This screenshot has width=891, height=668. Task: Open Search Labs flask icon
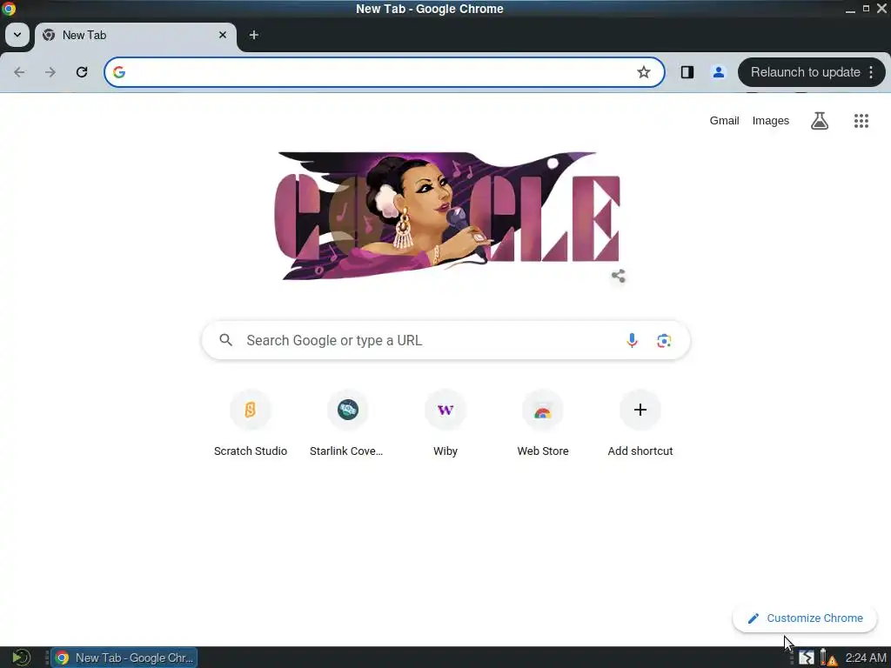(x=820, y=120)
